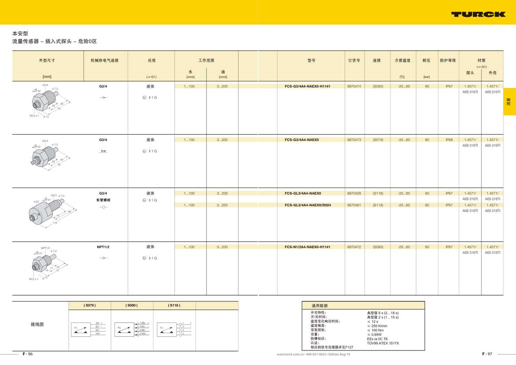Click the 订货号 column header

point(354,60)
